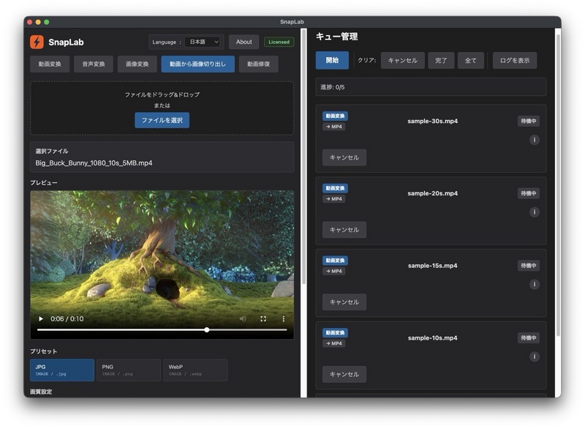Click the SnapLab lightning bolt logo

tap(37, 42)
